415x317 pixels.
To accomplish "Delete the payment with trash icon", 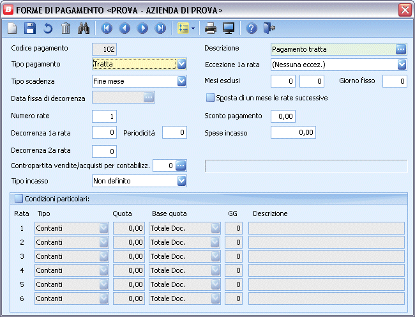I will tap(66, 28).
